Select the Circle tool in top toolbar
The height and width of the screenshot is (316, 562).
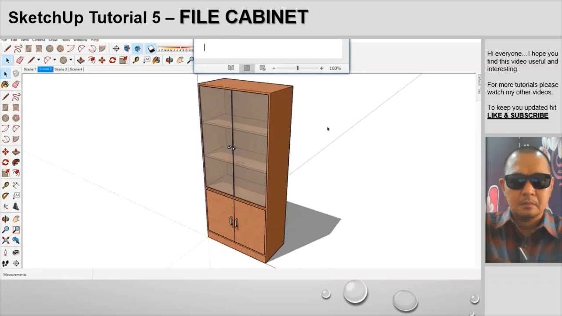(x=50, y=49)
